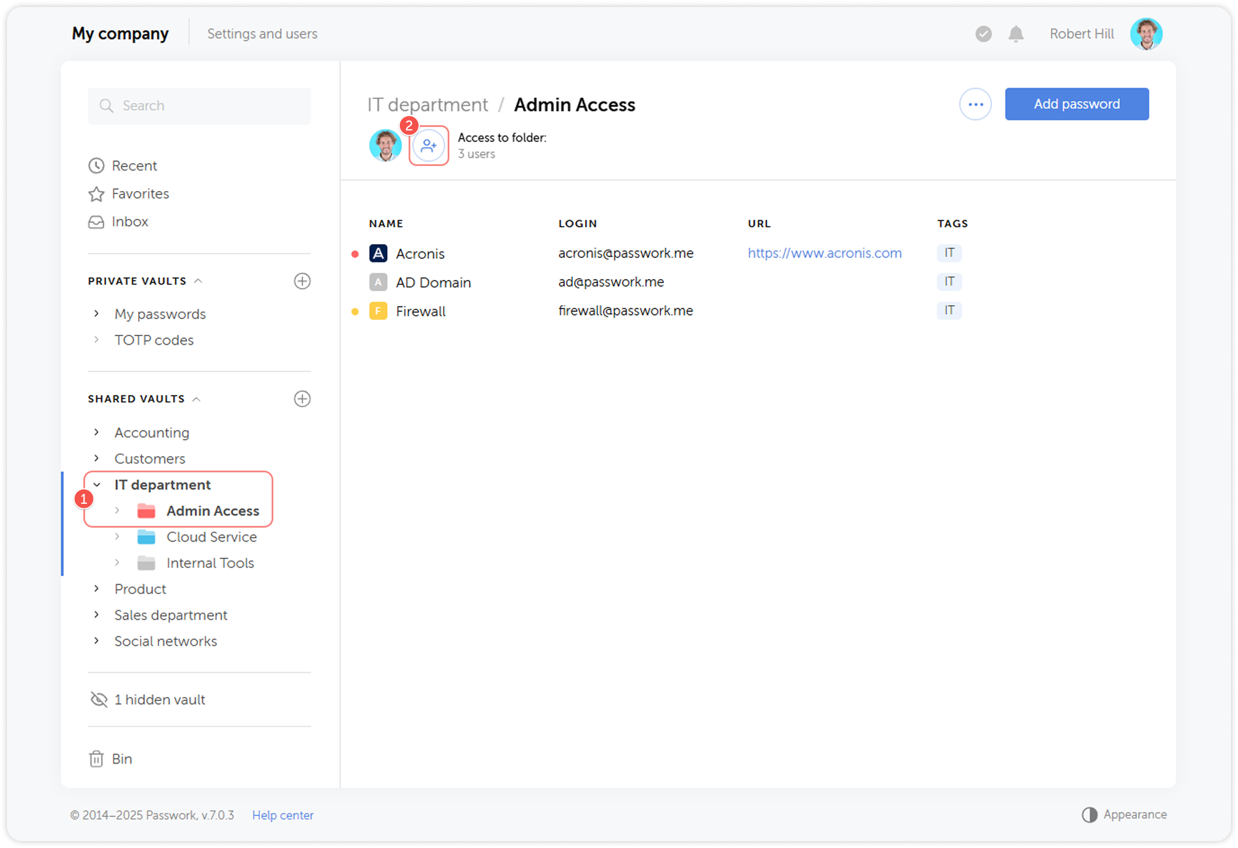Open the Bin trash icon
This screenshot has height=848, width=1238.
pyautogui.click(x=97, y=758)
